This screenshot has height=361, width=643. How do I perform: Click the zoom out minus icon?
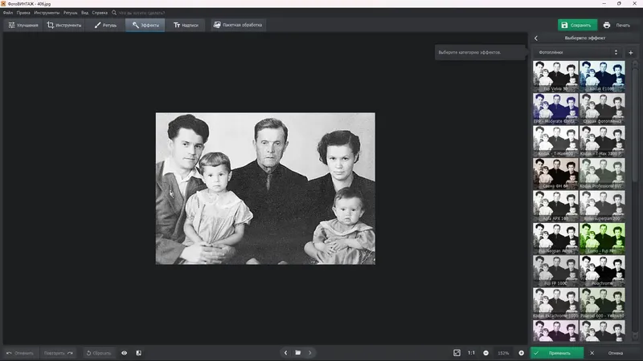(x=486, y=353)
